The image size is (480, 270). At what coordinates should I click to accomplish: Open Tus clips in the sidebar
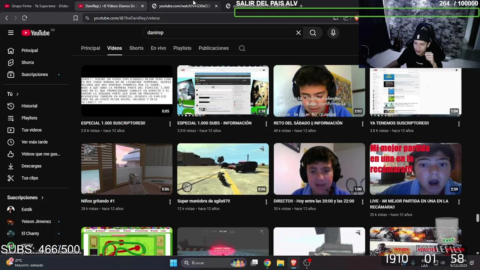point(36,178)
